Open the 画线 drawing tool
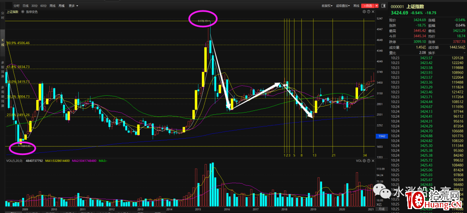This screenshot has width=467, height=213. pyautogui.click(x=356, y=6)
